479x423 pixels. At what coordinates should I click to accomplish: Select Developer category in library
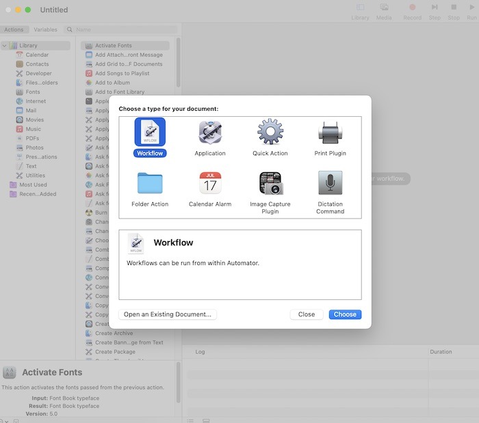pos(38,73)
